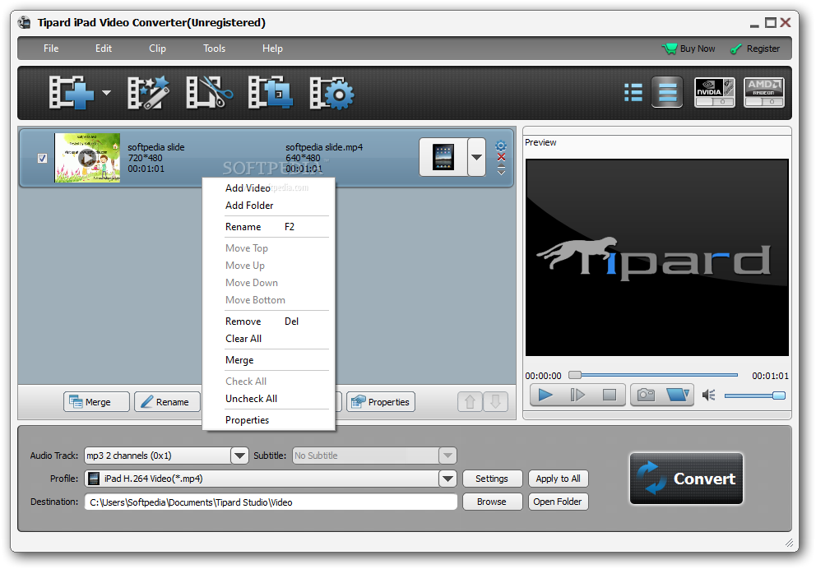Viewport: 816px width, 569px height.
Task: Click the Open Folder button
Action: [558, 502]
